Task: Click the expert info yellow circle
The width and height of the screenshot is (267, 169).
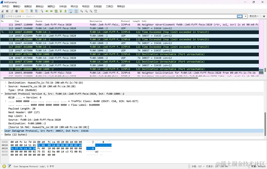Action: click(x=4, y=166)
